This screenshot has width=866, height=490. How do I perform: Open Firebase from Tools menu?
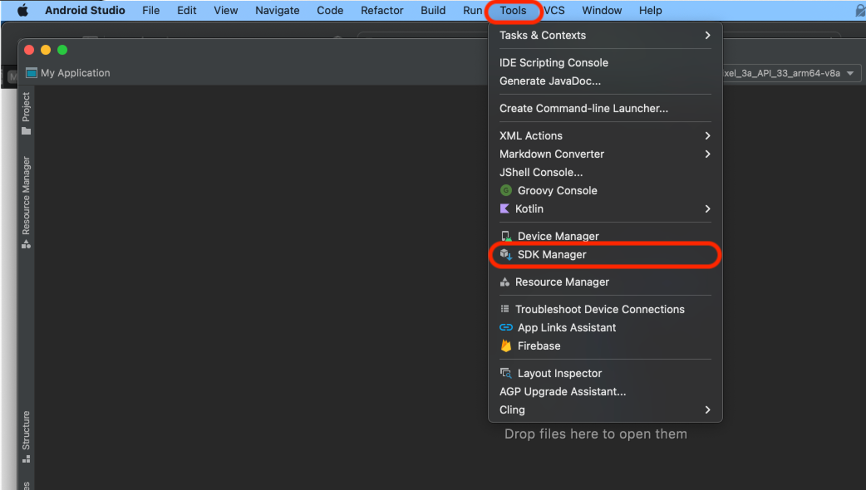coord(605,346)
